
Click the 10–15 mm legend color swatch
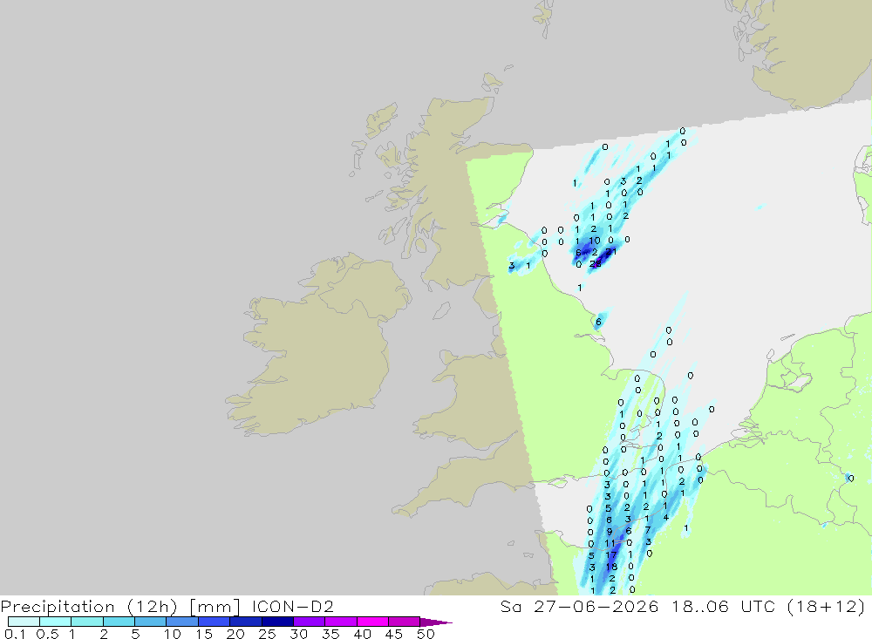[182, 622]
